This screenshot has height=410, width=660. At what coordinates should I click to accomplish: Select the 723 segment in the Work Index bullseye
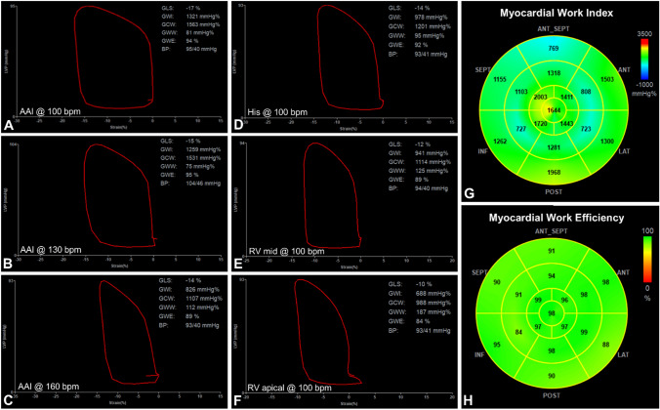point(587,128)
